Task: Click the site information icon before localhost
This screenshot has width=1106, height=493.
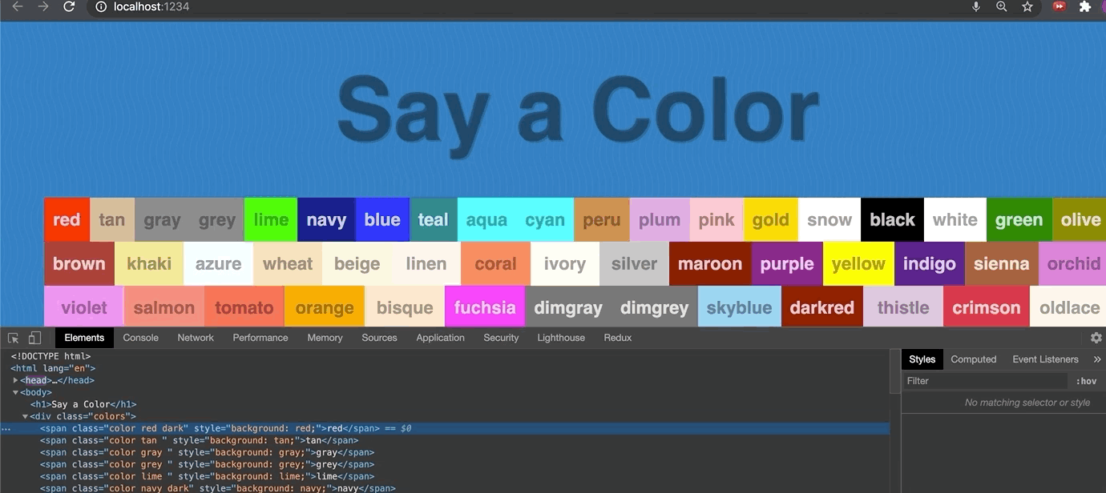Action: click(100, 7)
